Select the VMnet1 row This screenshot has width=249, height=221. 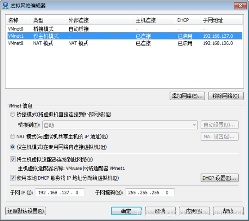125,36
